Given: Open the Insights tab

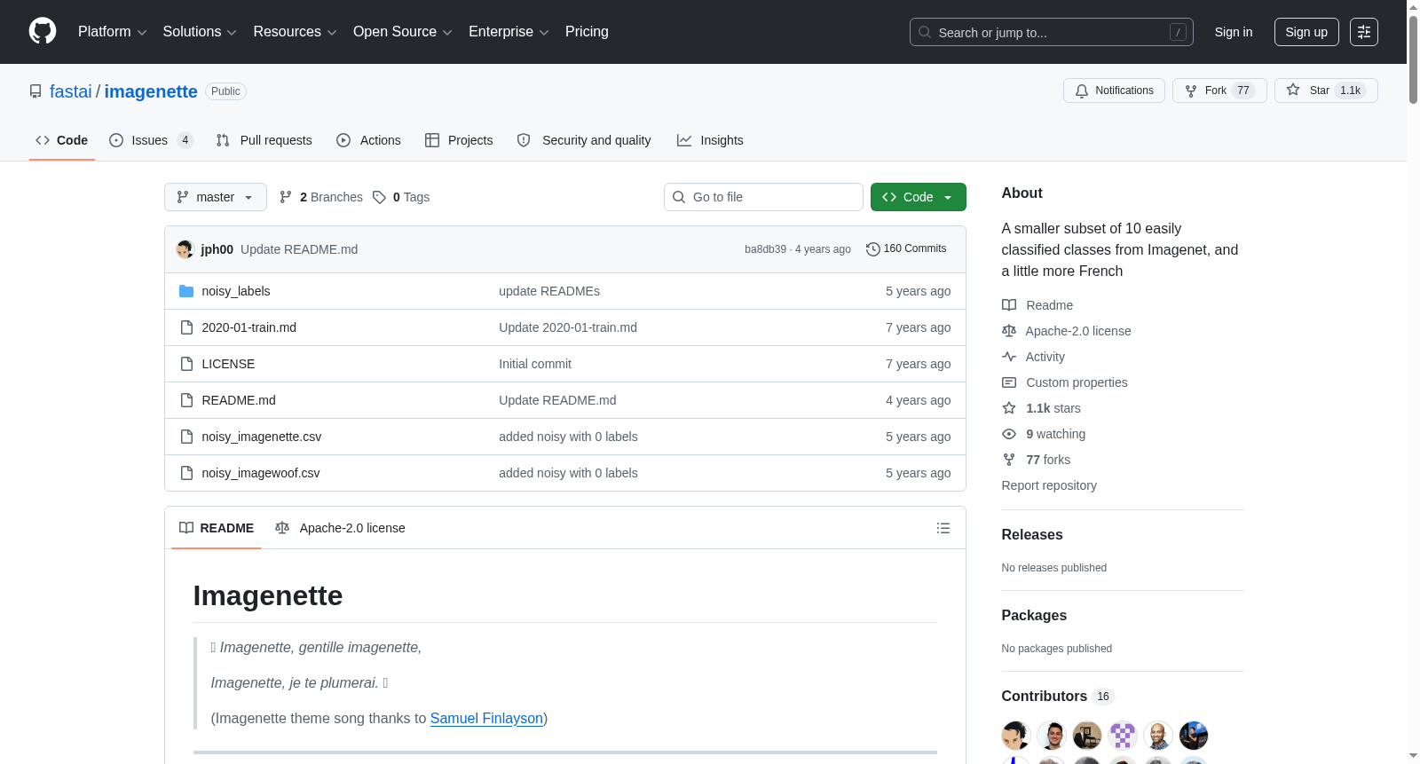Looking at the screenshot, I should point(710,140).
